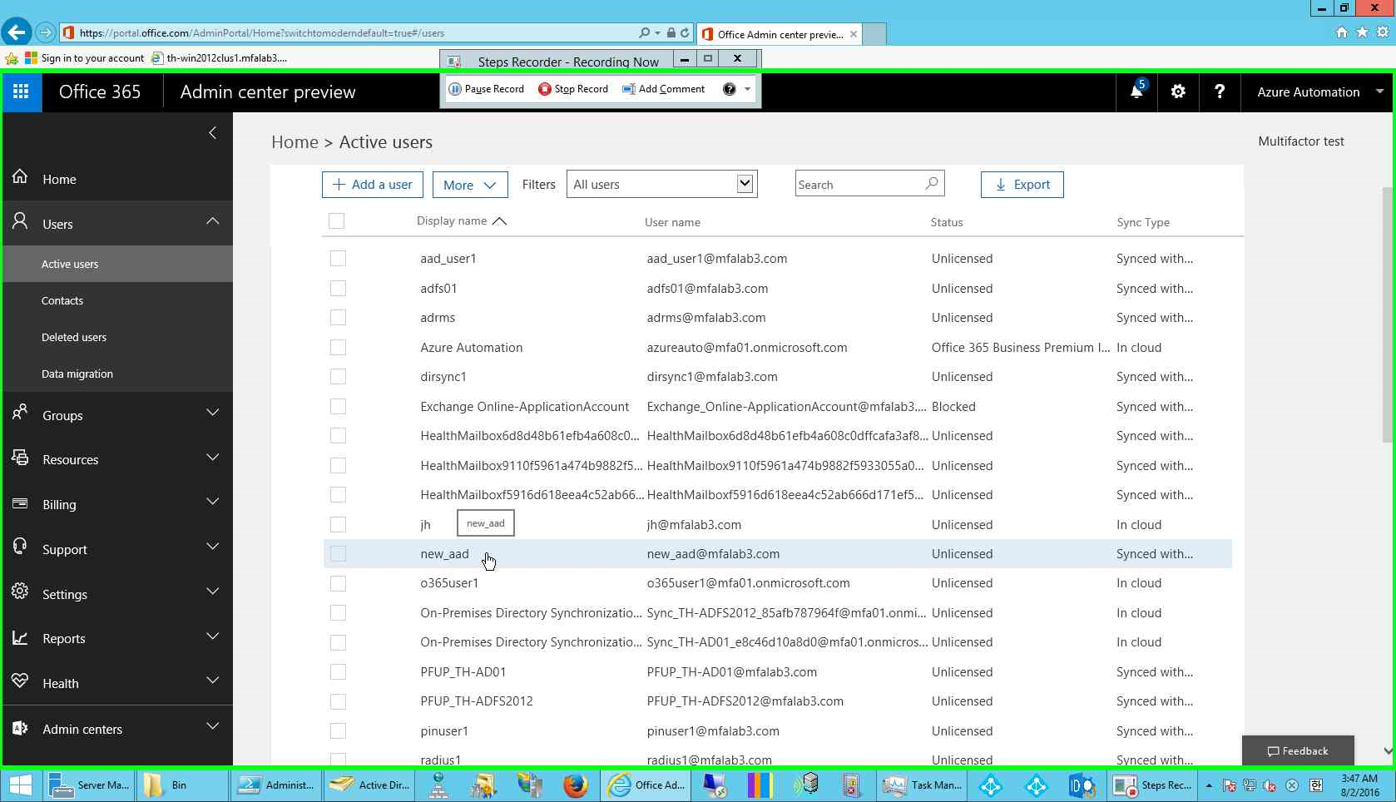Open Firefox from the taskbar

coord(575,785)
